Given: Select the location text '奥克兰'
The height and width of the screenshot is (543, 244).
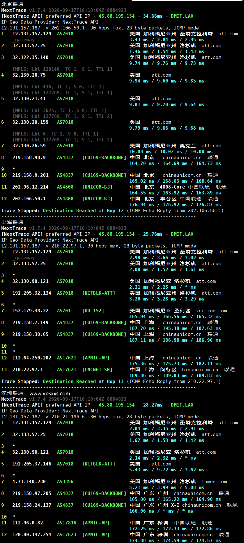Looking at the screenshot, I should pyautogui.click(x=188, y=146).
